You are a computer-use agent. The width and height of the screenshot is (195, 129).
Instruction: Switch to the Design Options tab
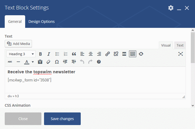(x=41, y=22)
